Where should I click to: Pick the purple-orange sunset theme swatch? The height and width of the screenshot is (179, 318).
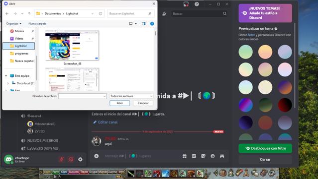285,87
